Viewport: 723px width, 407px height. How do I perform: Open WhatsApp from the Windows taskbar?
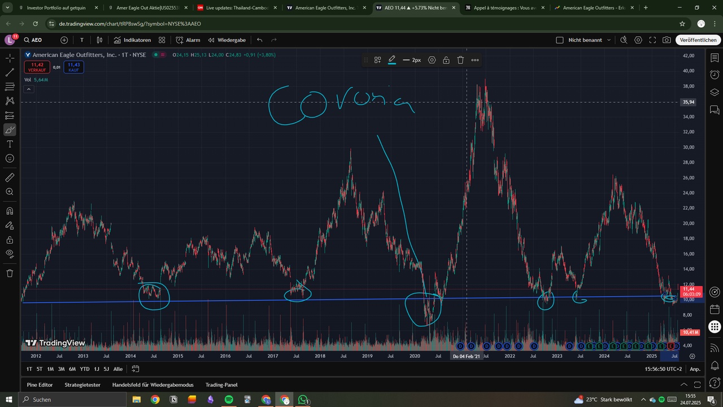pyautogui.click(x=303, y=400)
